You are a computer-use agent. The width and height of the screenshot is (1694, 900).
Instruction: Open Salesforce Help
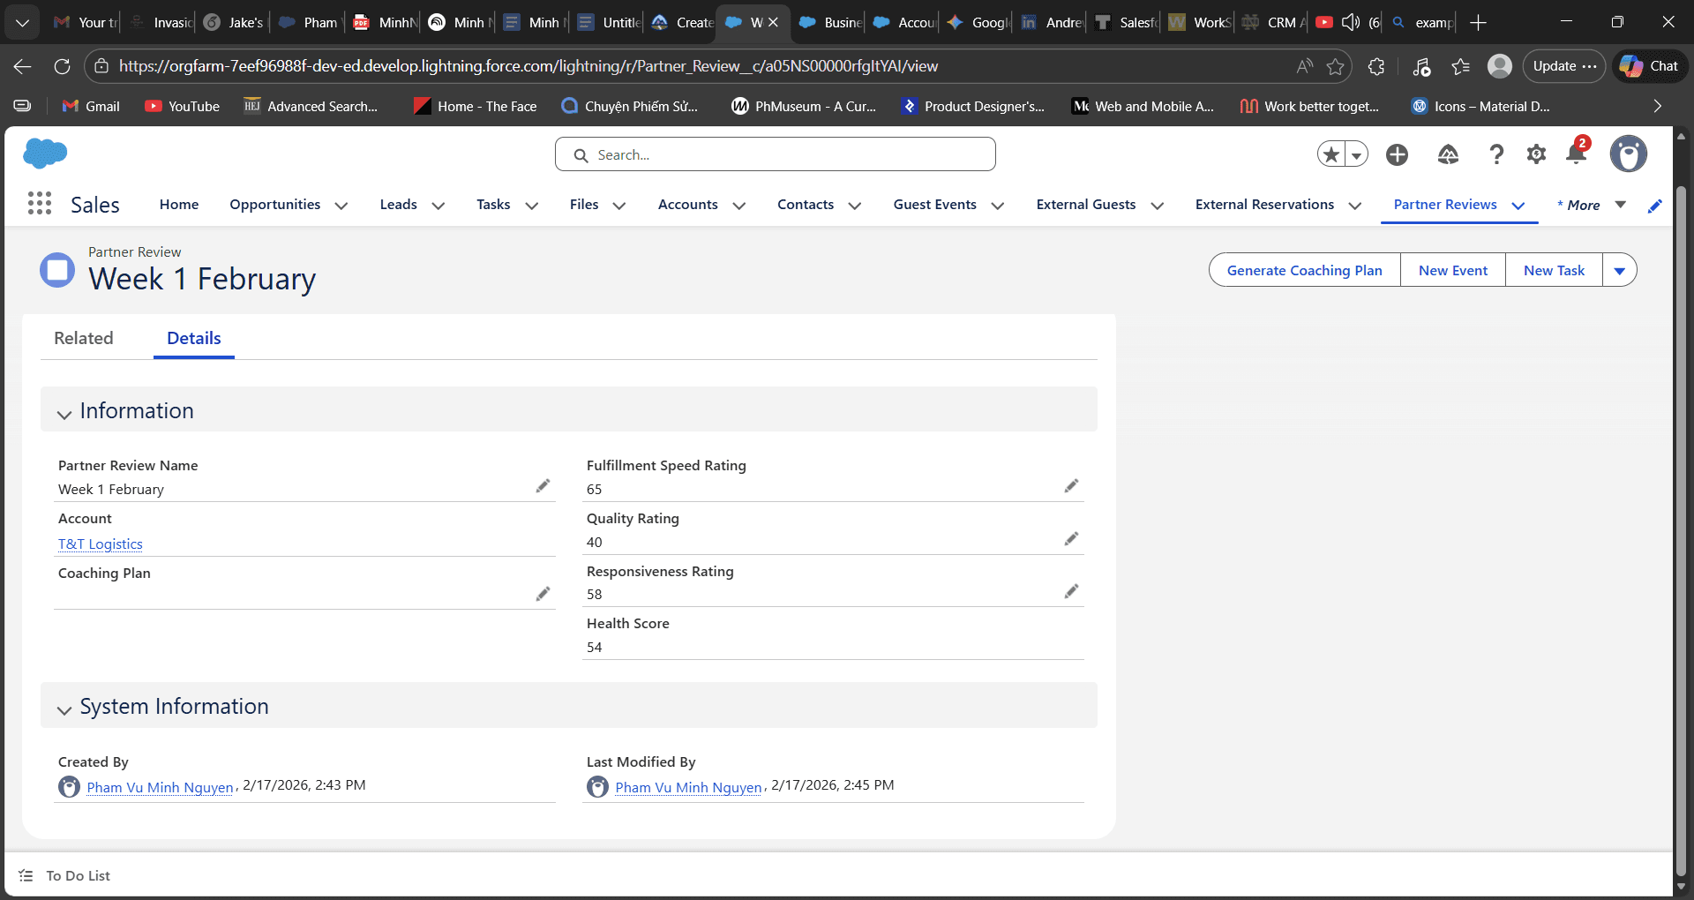(x=1495, y=154)
